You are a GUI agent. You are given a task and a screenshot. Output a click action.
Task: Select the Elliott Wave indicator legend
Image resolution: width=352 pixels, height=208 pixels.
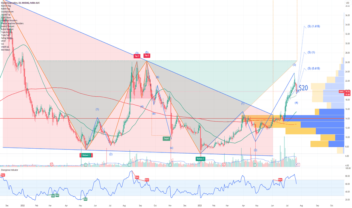point(6,17)
